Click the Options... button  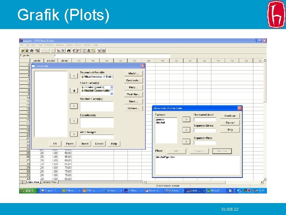[x=133, y=108]
